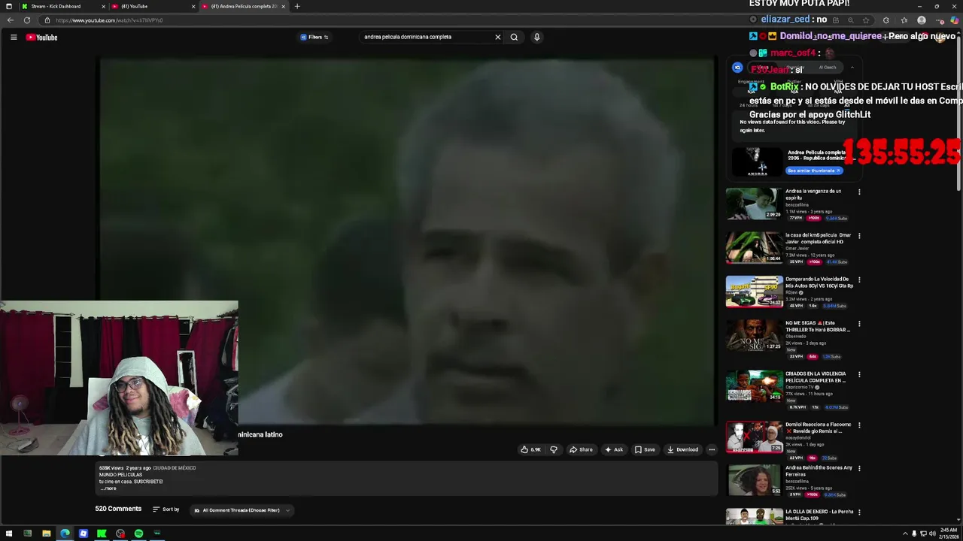The width and height of the screenshot is (963, 541).
Task: Play Andrea la venganza de un espíritu thumbnail
Action: (x=754, y=203)
